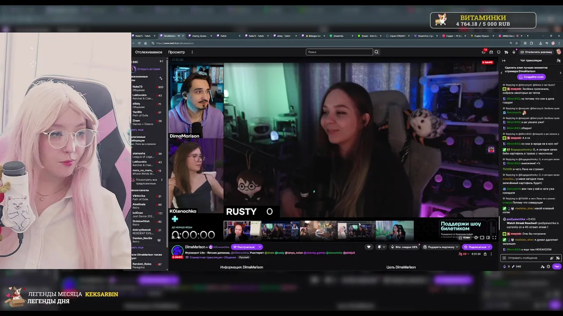Reload the page in the browser toolbar
563x316 pixels.
pos(139,43)
